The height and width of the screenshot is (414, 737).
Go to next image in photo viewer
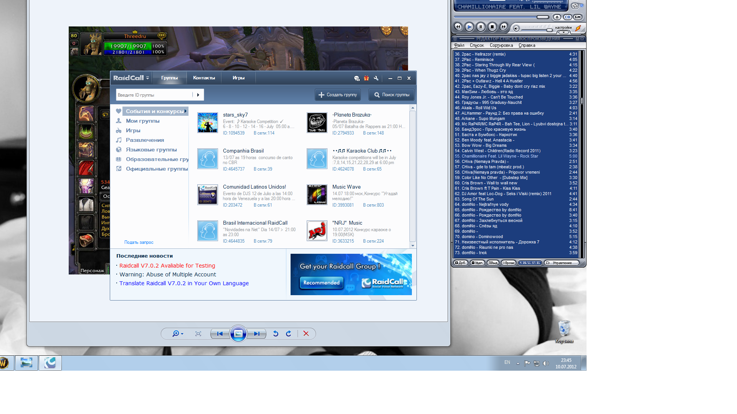(256, 334)
